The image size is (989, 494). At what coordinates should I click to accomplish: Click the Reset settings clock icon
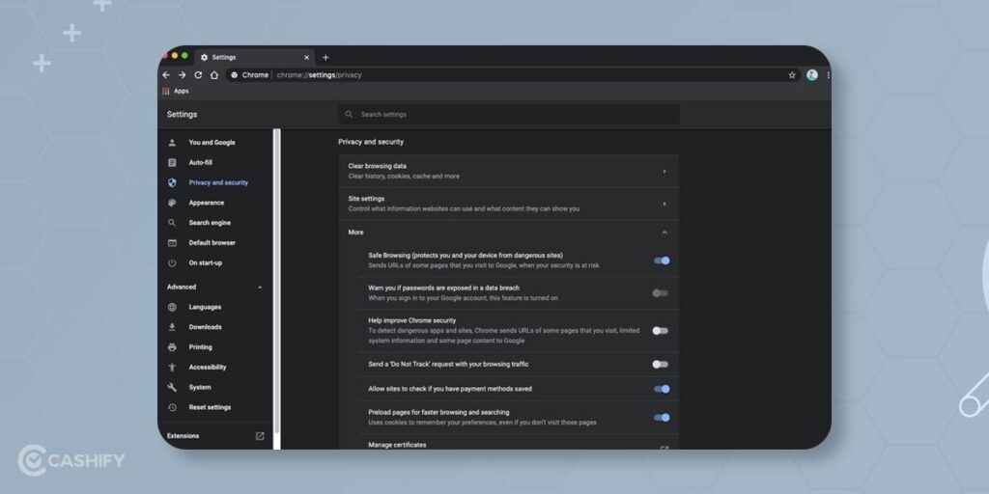point(172,407)
